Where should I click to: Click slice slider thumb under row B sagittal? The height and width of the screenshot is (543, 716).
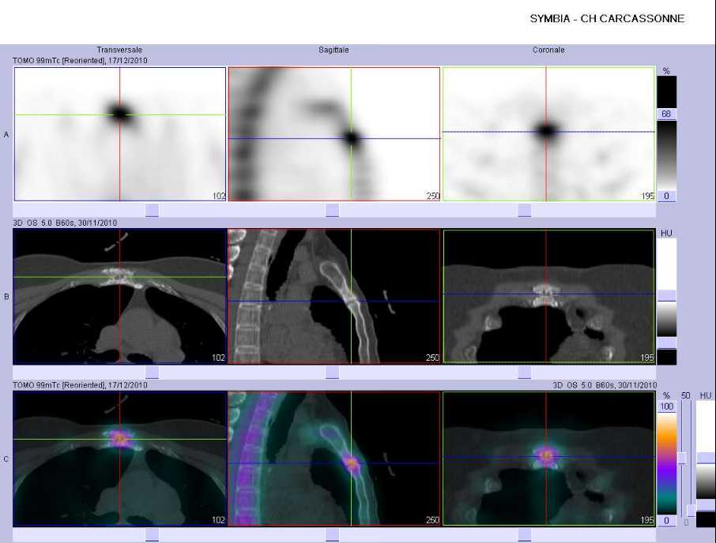[x=333, y=373]
